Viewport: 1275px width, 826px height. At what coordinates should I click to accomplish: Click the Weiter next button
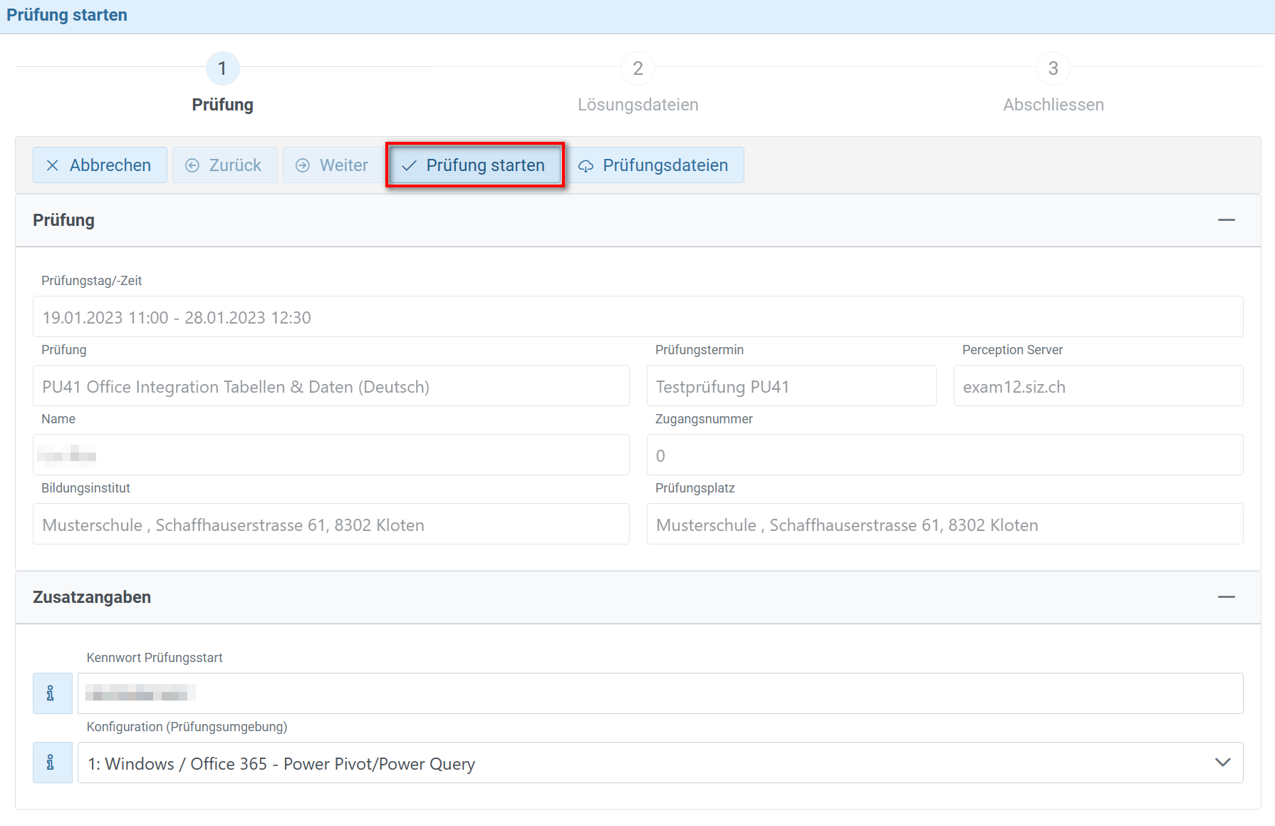333,165
